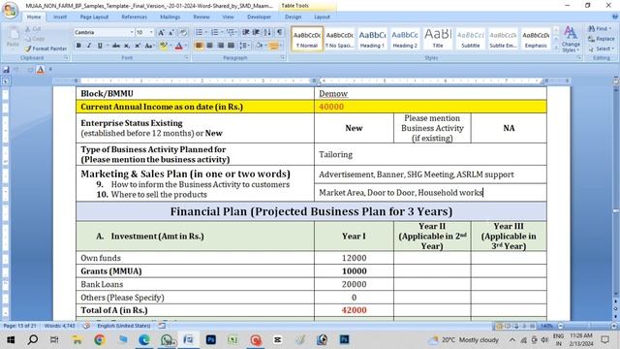Open Format Painter tool

pos(46,48)
